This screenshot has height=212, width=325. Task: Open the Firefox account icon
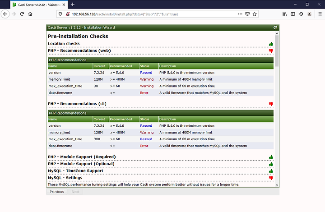301,14
